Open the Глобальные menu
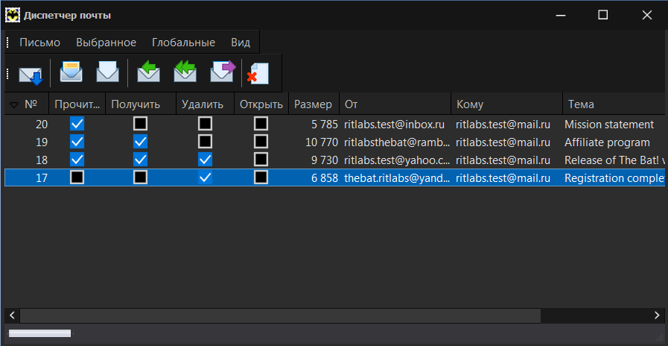 click(184, 43)
